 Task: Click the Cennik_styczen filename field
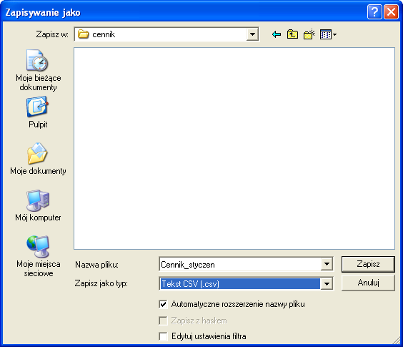[240, 265]
